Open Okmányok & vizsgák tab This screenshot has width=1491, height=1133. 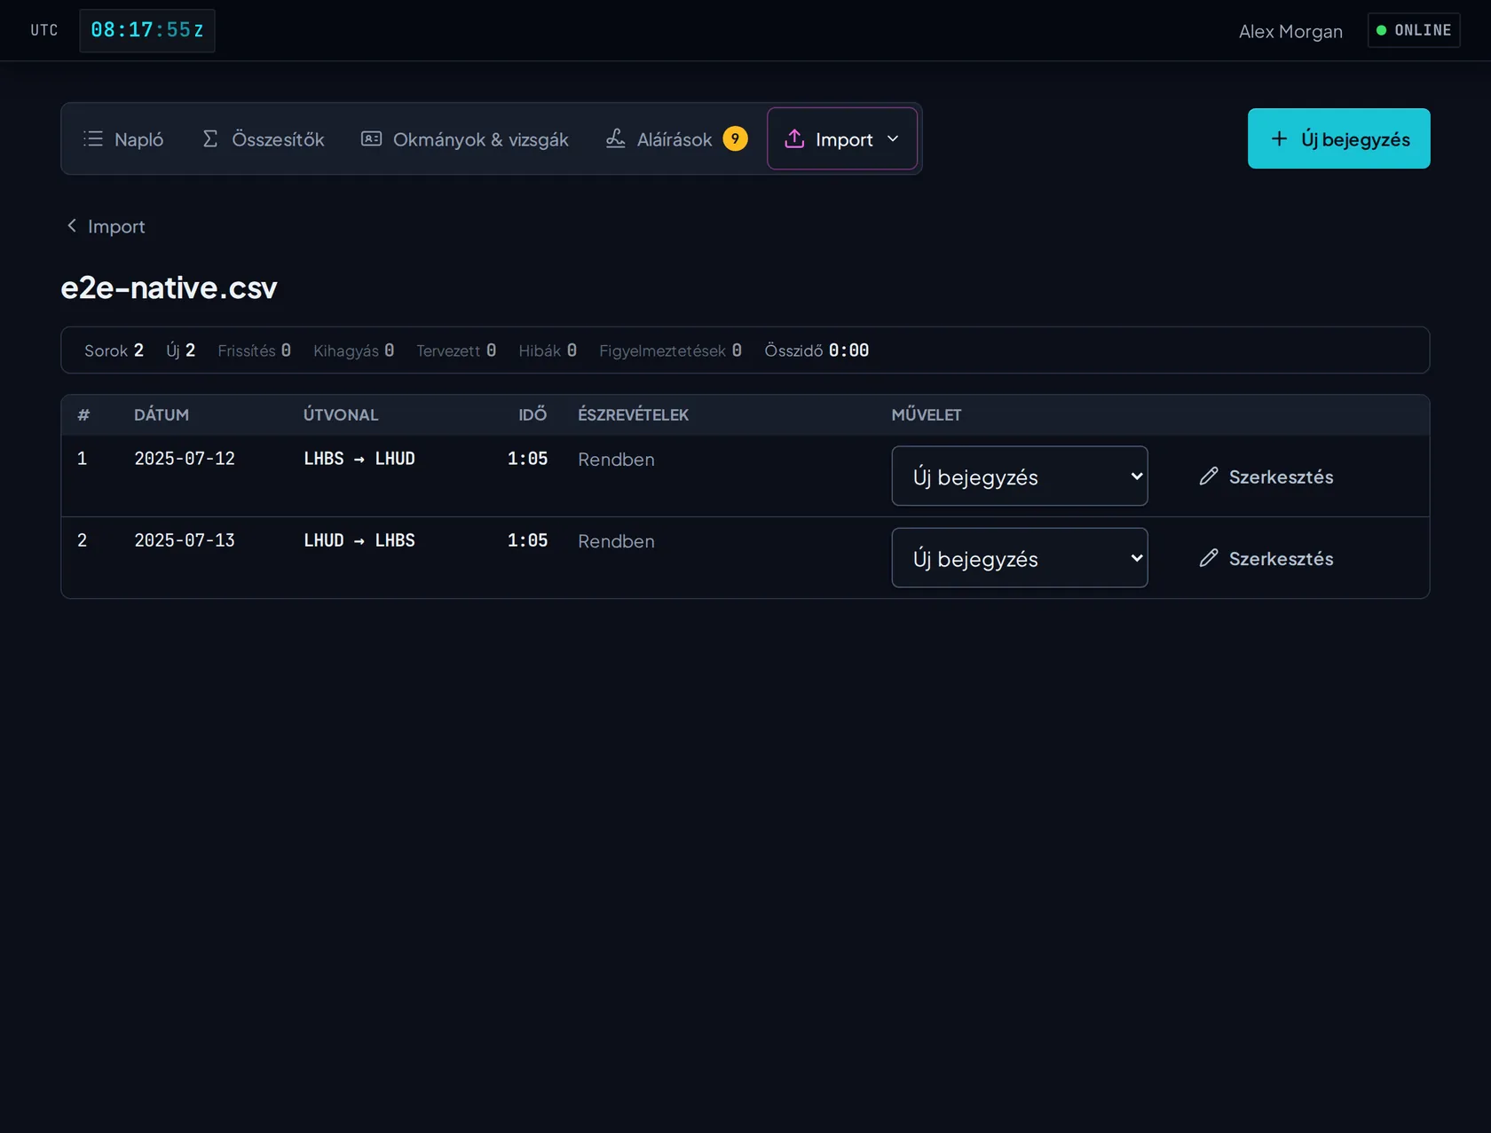(464, 139)
